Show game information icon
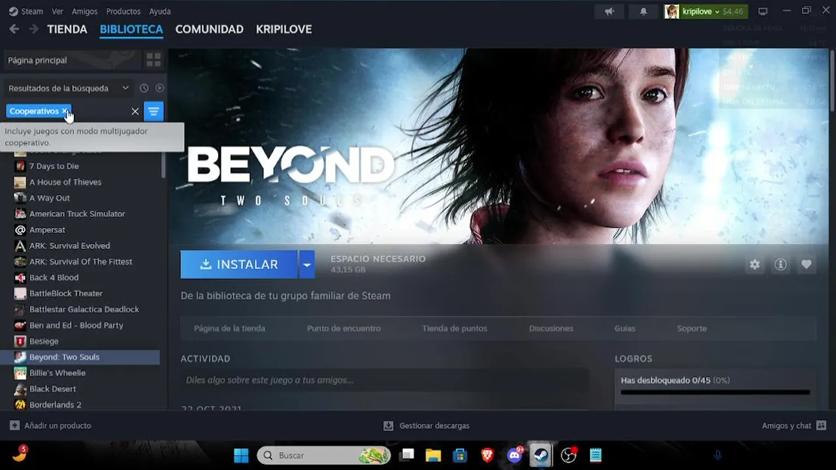The image size is (836, 470). point(780,264)
